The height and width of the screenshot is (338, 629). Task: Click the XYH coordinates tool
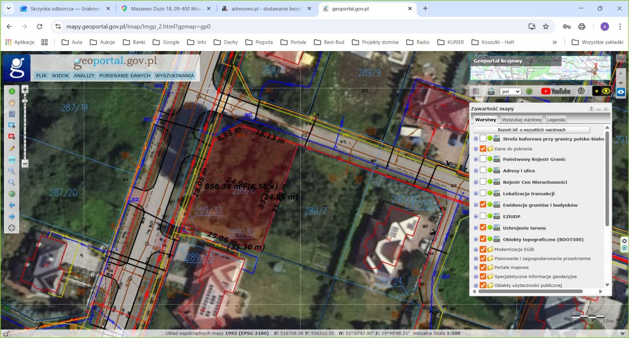pos(12,160)
